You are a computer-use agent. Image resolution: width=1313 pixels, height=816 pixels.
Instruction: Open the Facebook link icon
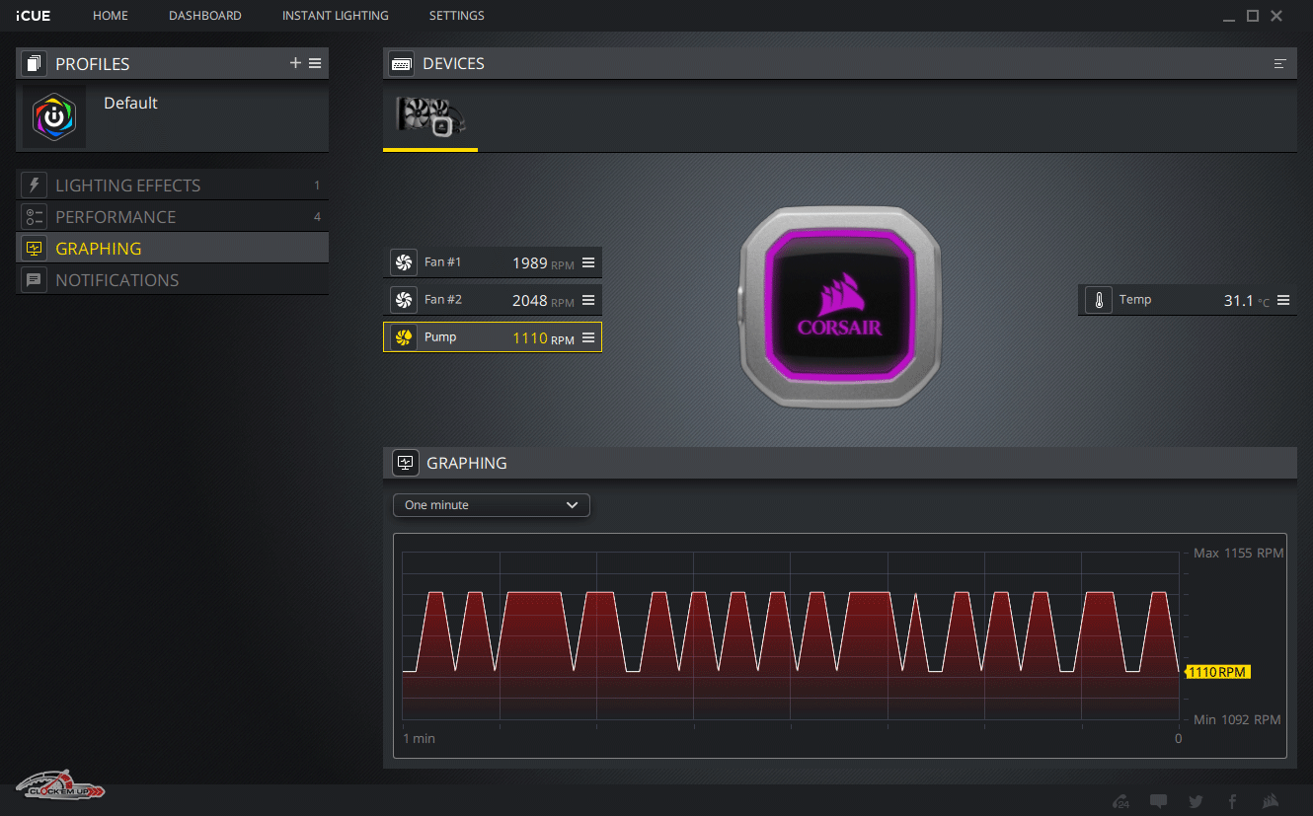(1232, 801)
